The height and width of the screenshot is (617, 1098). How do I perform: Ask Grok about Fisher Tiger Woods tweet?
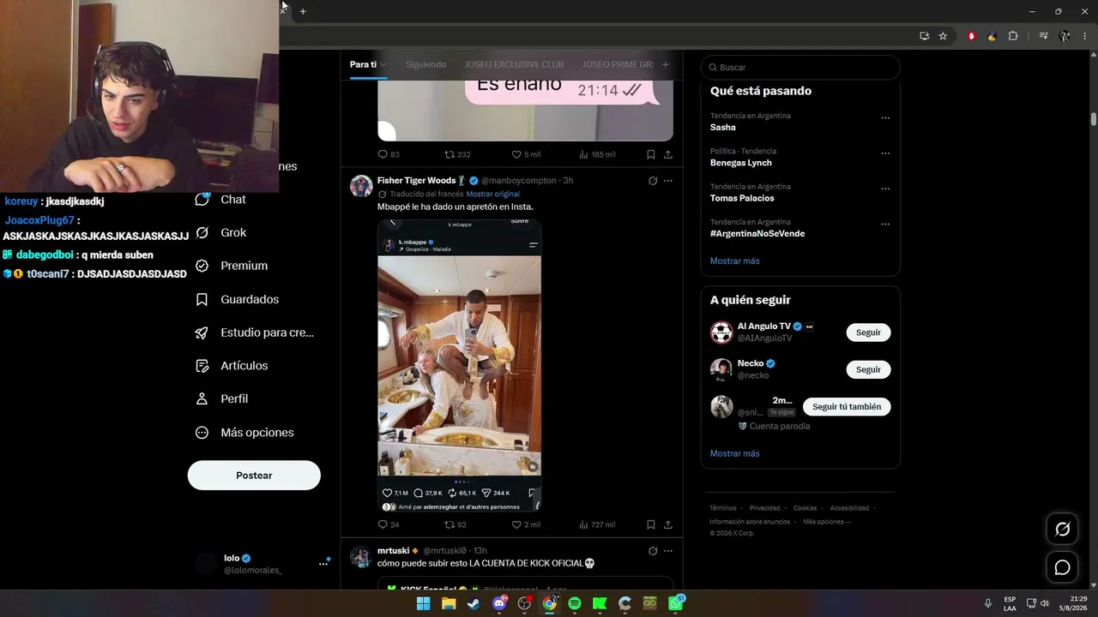click(653, 181)
